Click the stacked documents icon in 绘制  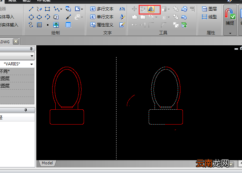pyautogui.click(x=56, y=17)
